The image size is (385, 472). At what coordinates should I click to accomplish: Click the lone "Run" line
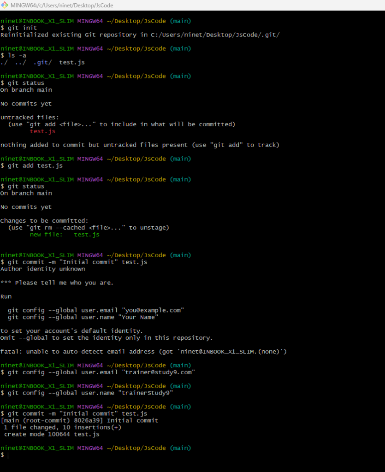(6, 297)
